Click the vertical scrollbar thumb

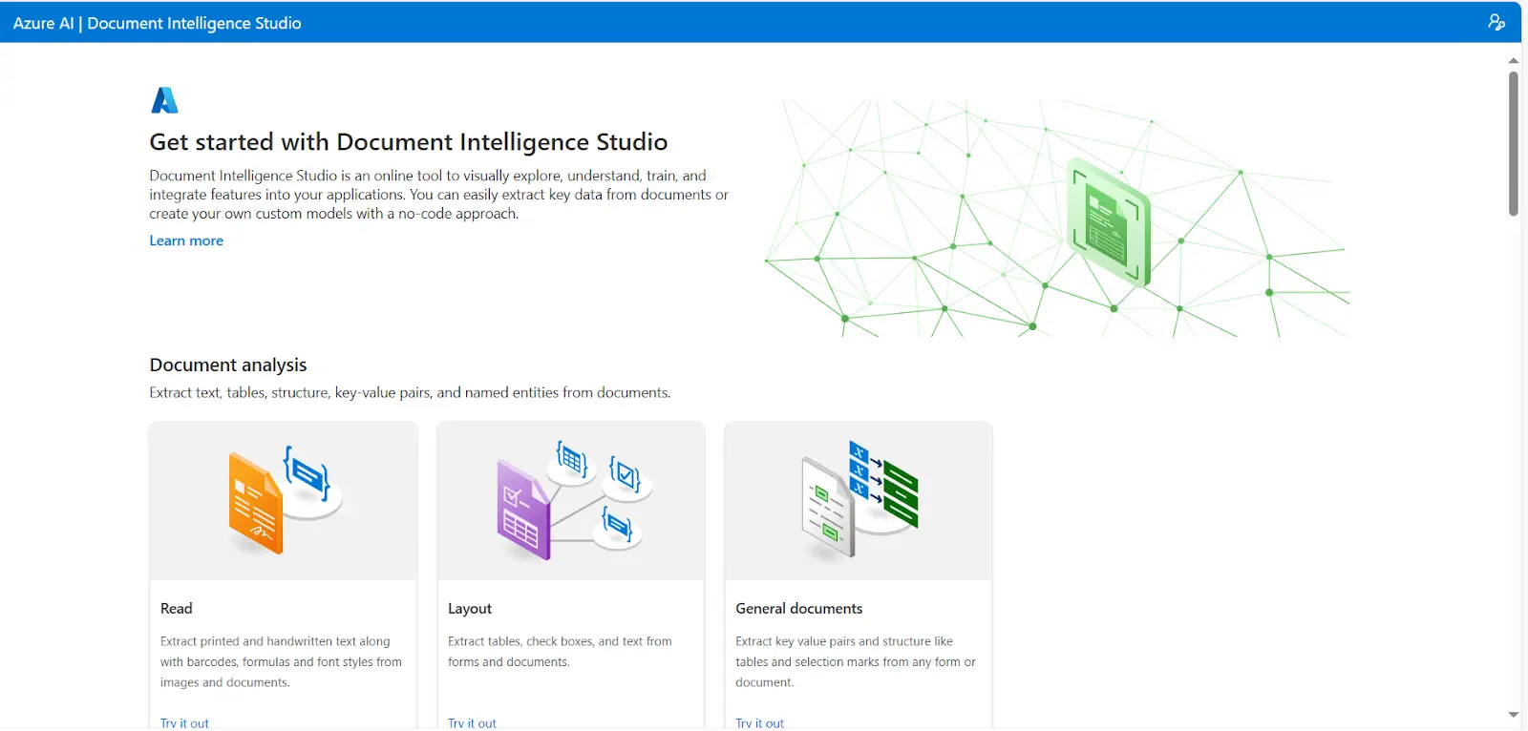1513,143
